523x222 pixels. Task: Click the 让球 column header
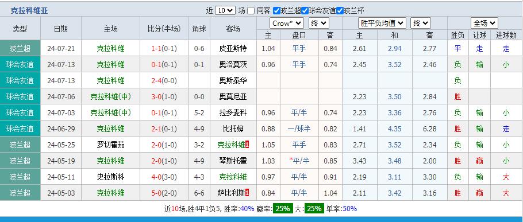[x=480, y=36]
